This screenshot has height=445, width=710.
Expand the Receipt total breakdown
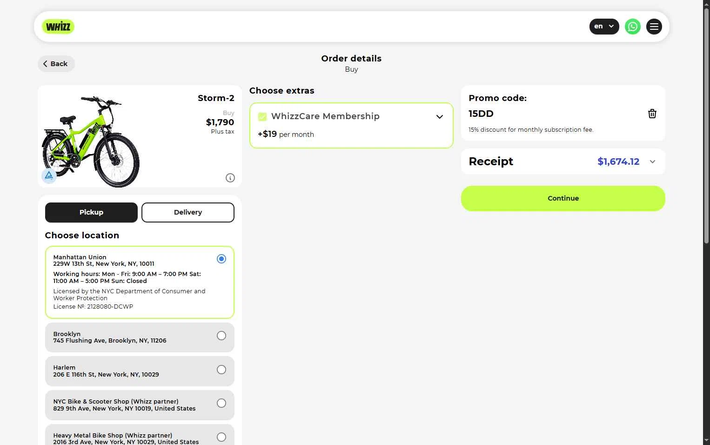[x=652, y=162]
